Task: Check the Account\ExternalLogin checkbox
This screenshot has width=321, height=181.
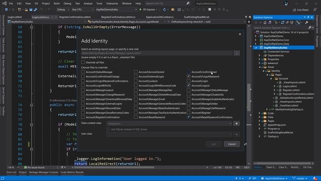Action: pos(136,76)
